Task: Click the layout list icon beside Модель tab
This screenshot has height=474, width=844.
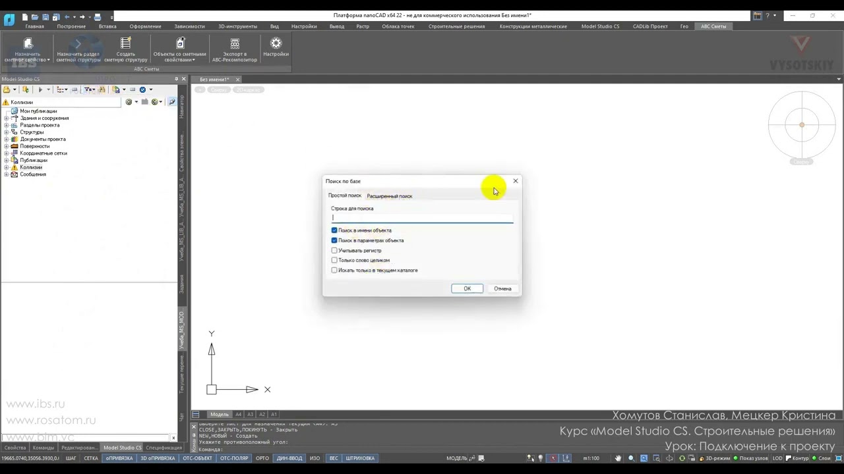Action: [196, 414]
